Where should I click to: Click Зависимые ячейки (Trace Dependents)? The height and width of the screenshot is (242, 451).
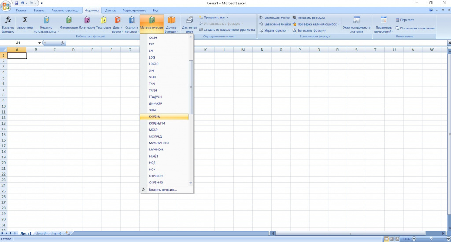click(275, 24)
